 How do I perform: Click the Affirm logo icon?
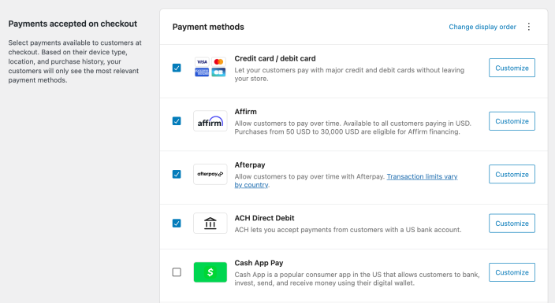coord(210,121)
